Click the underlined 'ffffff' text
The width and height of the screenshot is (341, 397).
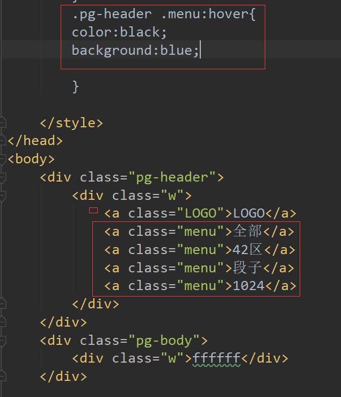pyautogui.click(x=216, y=359)
